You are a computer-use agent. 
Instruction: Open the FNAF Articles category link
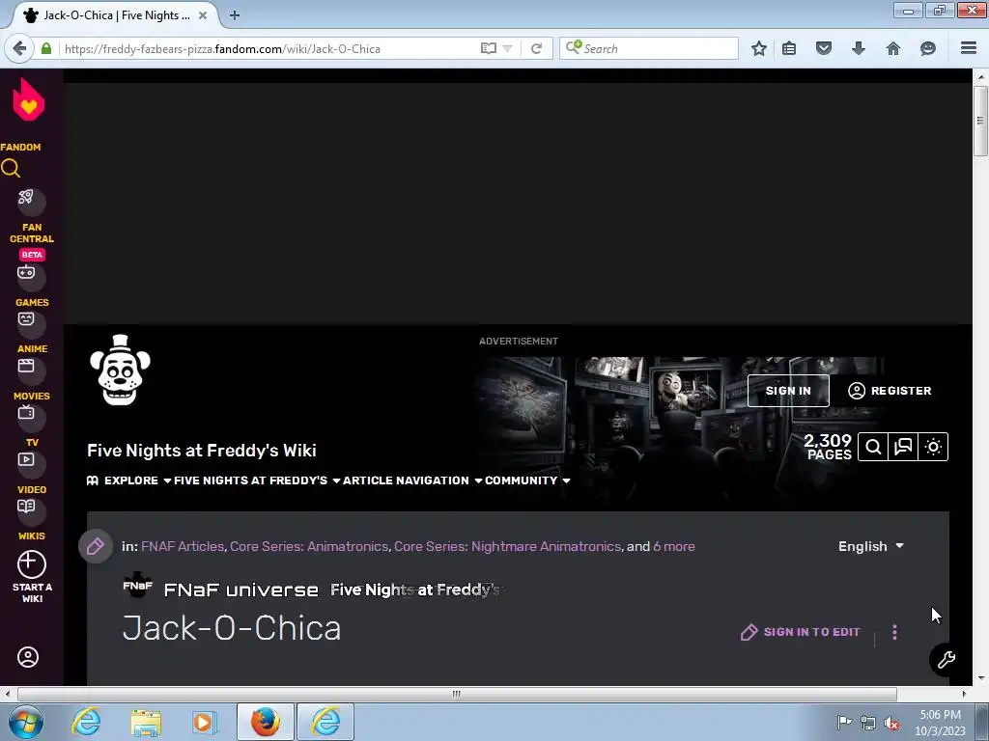183,546
